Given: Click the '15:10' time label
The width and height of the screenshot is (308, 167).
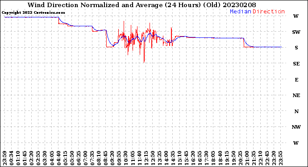Looking at the screenshot, I should (179, 158).
